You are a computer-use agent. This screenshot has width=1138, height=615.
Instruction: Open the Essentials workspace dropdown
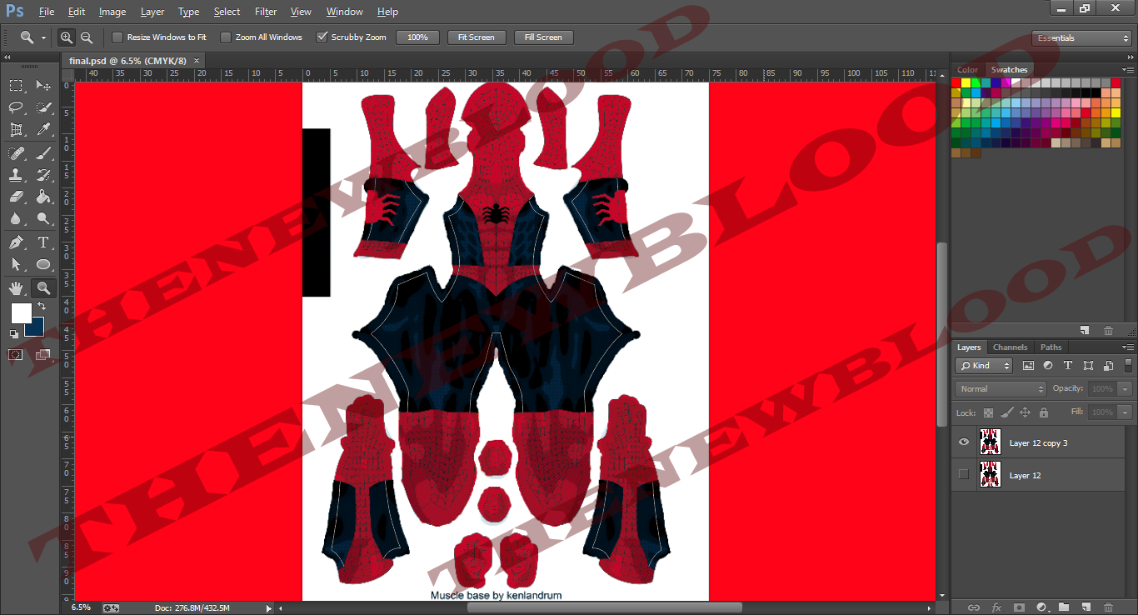(1081, 38)
